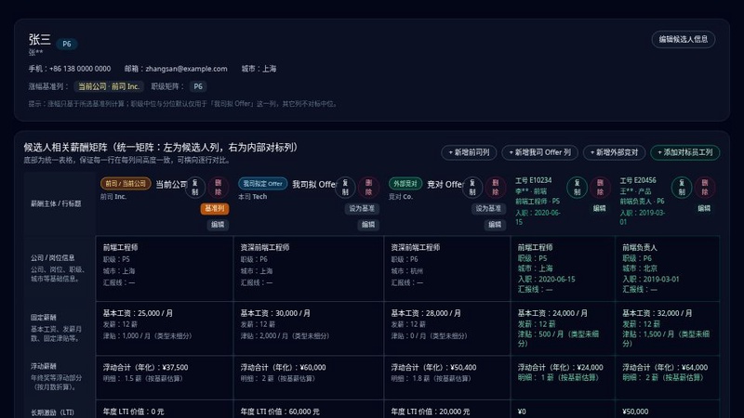Click 基本工资：28,000 / 月 cell
The image size is (744, 418).
pyautogui.click(x=447, y=328)
